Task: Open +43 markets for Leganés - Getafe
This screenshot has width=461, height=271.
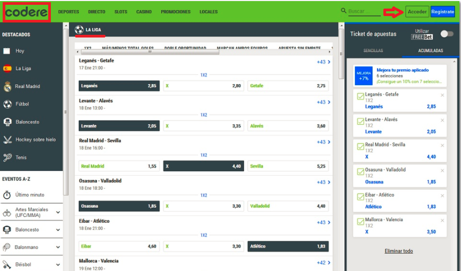Action: (323, 62)
